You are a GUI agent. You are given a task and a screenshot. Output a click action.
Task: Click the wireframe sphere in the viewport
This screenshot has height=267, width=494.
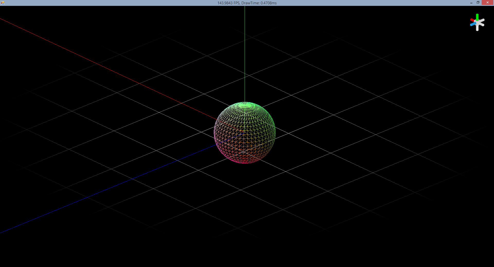[245, 133]
